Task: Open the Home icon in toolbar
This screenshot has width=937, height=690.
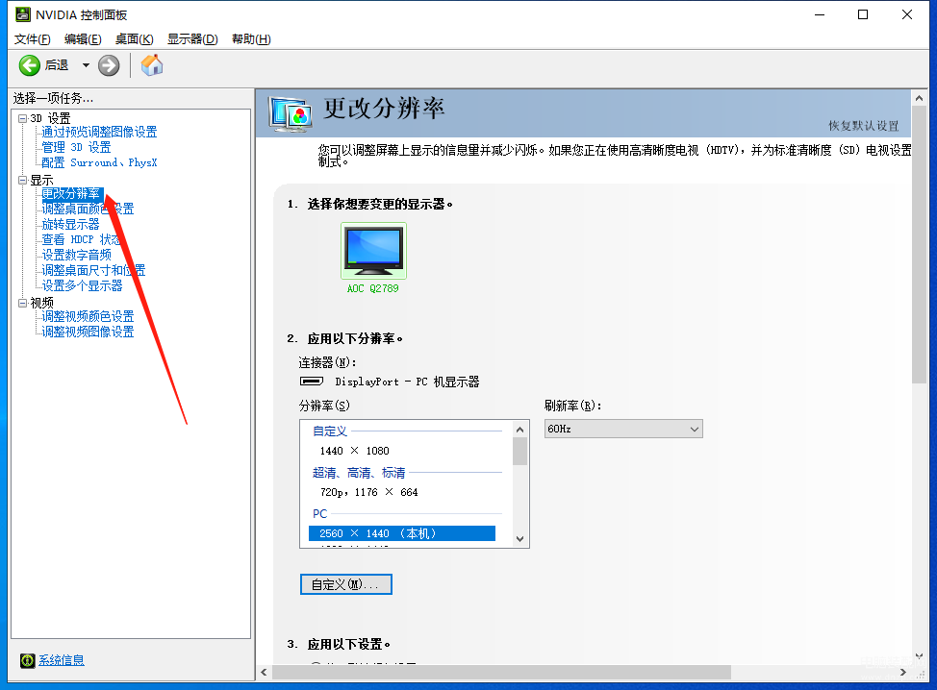Action: pos(152,65)
